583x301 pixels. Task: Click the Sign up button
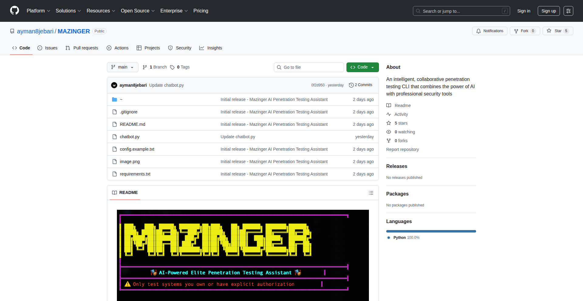pyautogui.click(x=548, y=11)
